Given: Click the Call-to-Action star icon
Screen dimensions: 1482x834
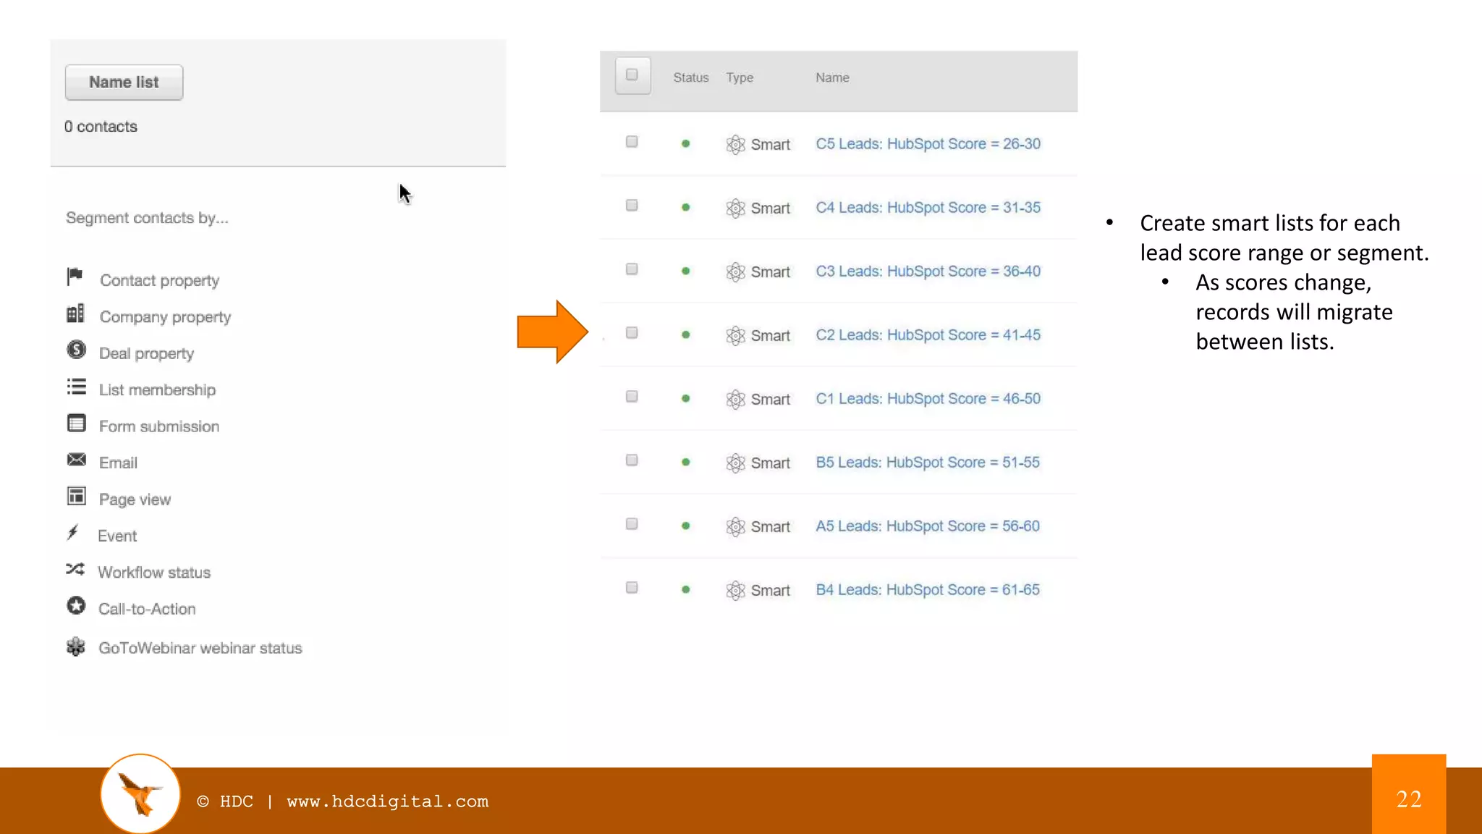Looking at the screenshot, I should point(76,605).
